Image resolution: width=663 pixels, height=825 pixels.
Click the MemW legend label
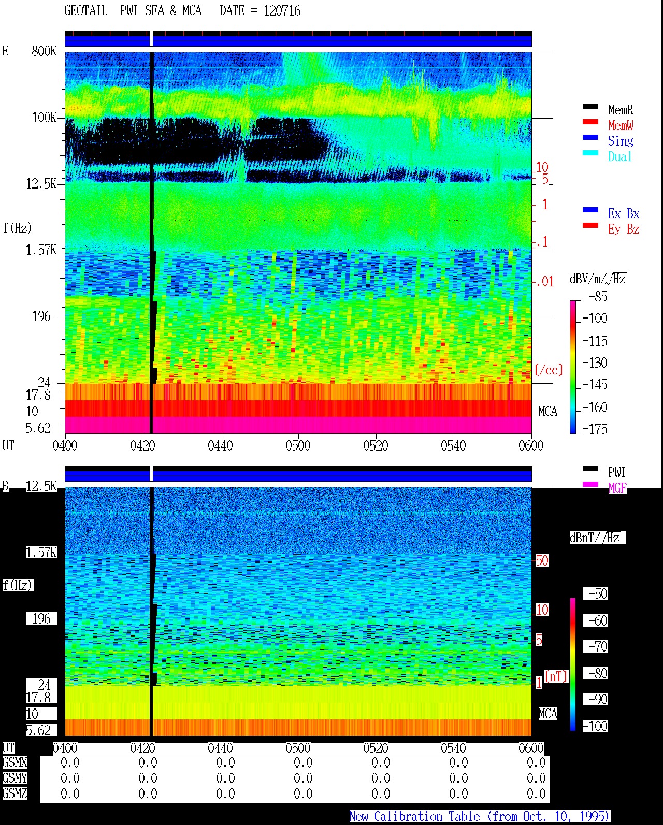pos(621,125)
